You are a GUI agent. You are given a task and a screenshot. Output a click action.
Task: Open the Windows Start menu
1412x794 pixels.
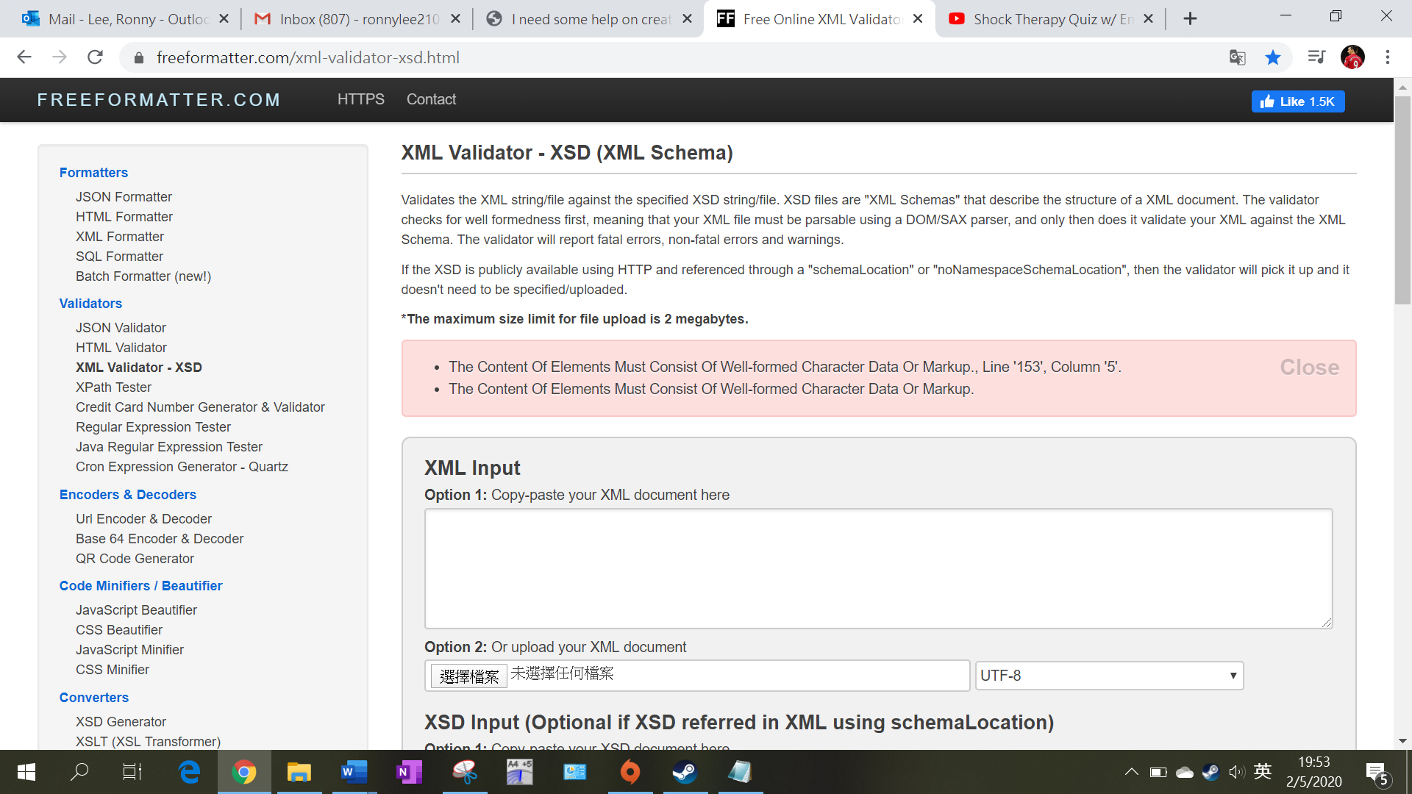point(26,772)
